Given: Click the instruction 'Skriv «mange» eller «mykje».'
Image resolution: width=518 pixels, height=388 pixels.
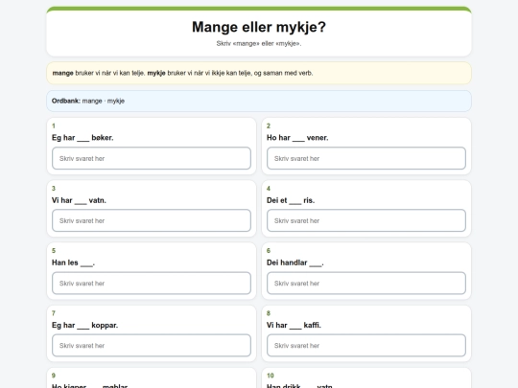Looking at the screenshot, I should (x=259, y=43).
